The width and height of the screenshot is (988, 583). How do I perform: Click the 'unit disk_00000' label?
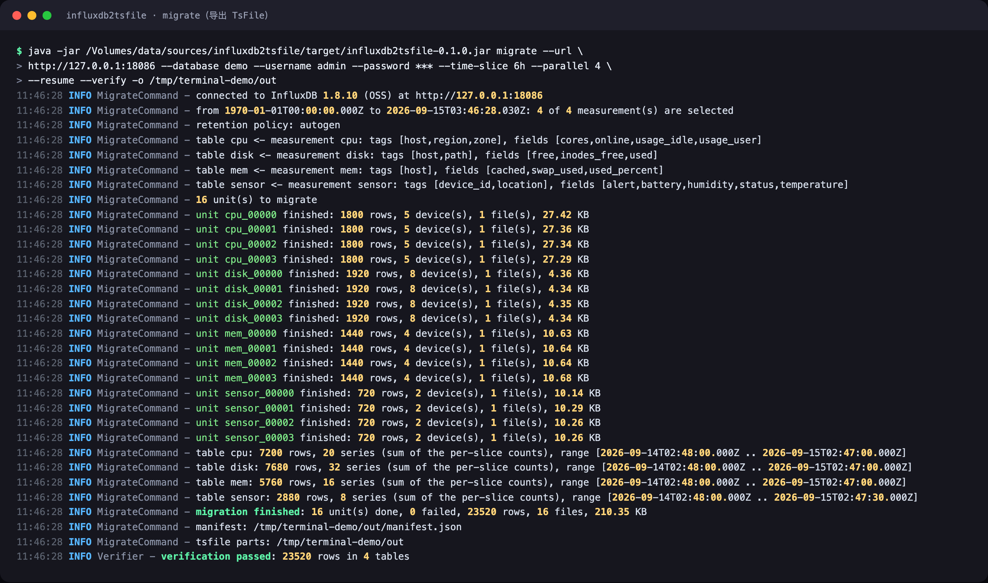pos(239,274)
